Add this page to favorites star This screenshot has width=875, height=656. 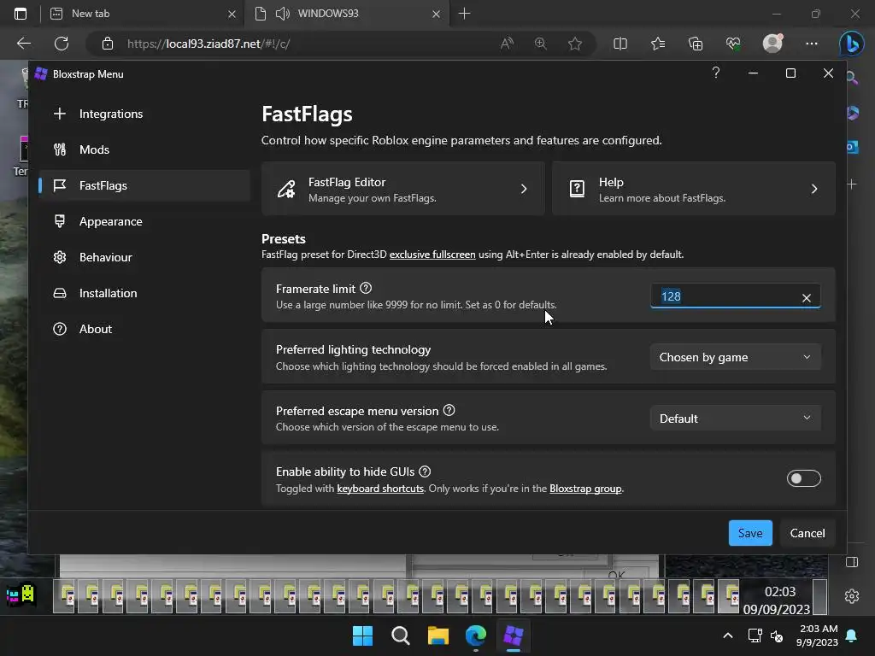(575, 44)
